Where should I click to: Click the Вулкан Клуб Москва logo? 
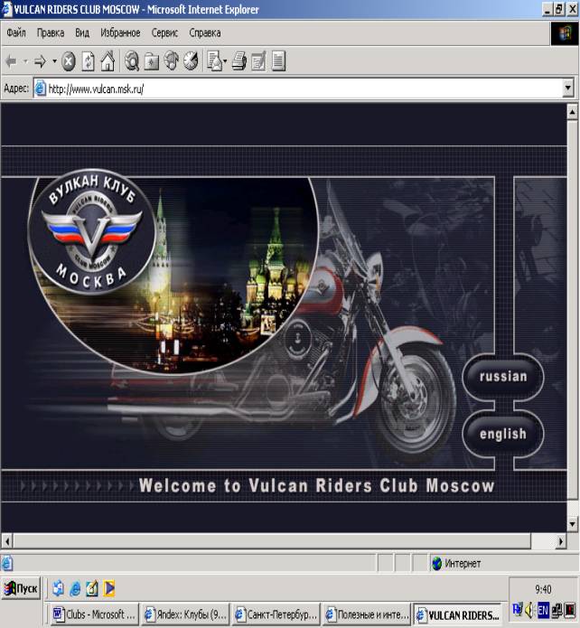click(x=92, y=232)
